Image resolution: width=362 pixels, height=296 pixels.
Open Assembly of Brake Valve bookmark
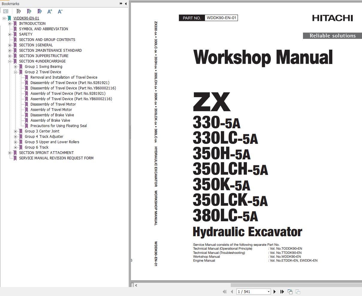coord(50,120)
